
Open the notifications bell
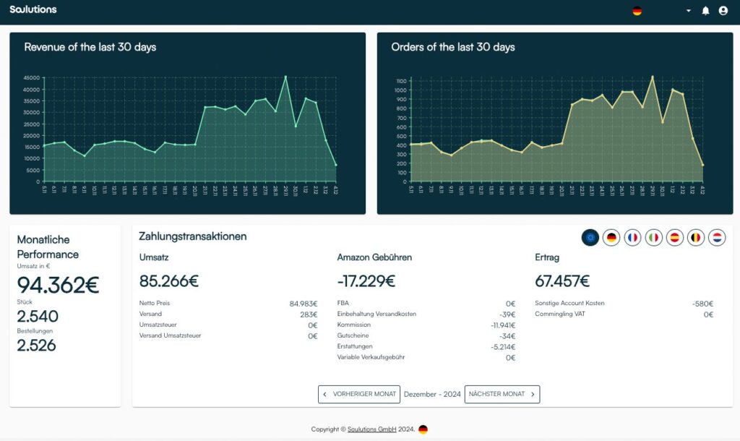coord(706,11)
